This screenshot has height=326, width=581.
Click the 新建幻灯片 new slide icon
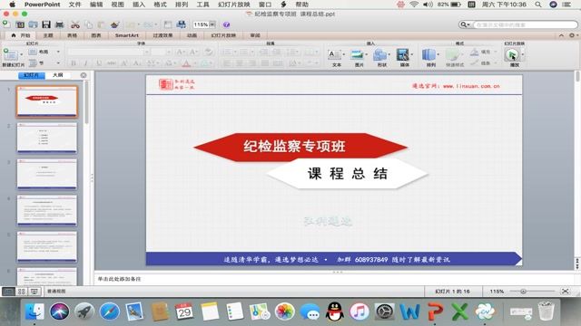10,54
